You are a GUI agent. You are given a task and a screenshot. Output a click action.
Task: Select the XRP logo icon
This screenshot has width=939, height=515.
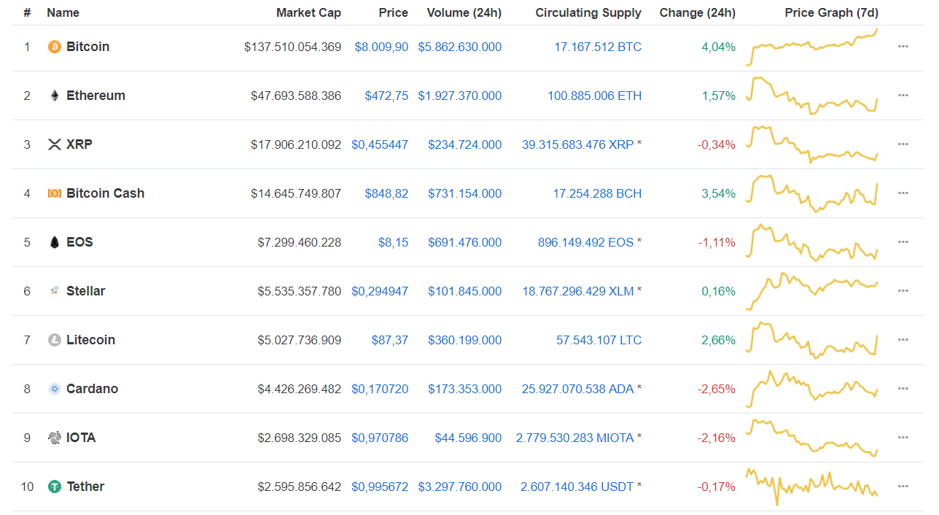(x=54, y=144)
